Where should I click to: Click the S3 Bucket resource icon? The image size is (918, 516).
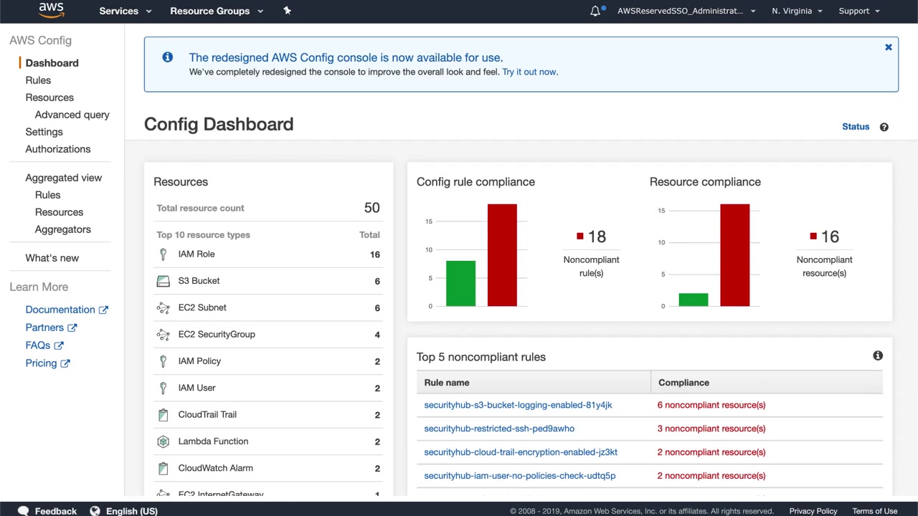click(x=163, y=281)
